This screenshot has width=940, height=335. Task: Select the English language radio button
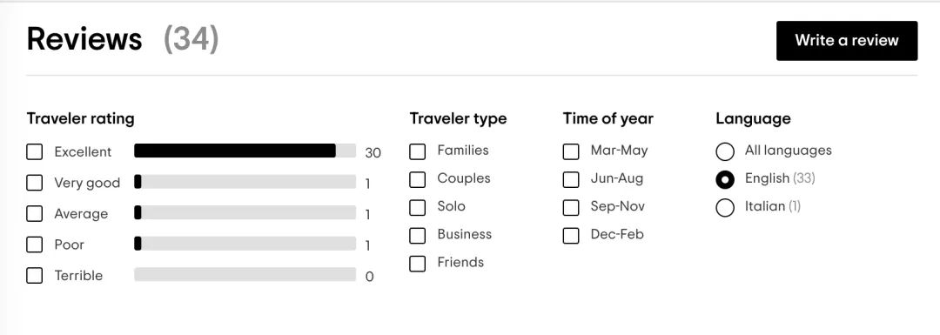(725, 179)
